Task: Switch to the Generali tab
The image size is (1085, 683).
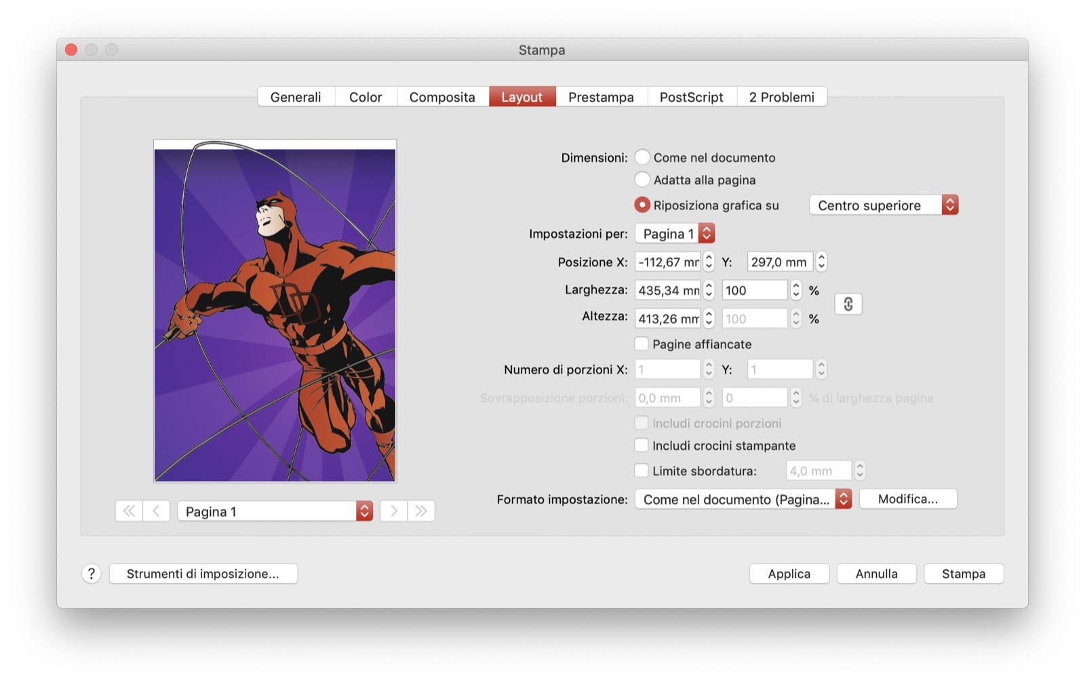Action: tap(296, 97)
